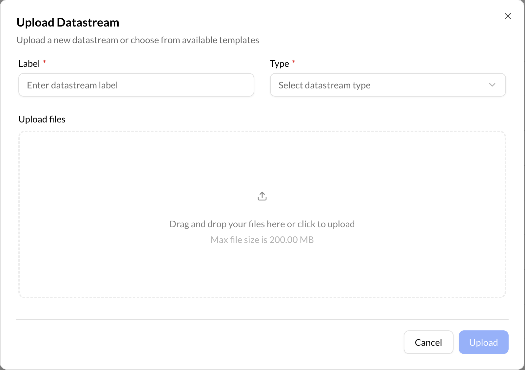Click the dismiss cross of Upload Datastream modal

[x=508, y=16]
